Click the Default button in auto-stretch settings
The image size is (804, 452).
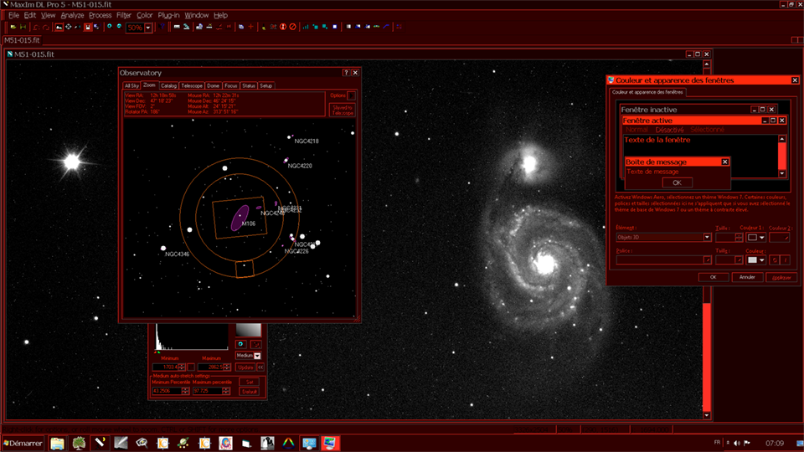(x=250, y=392)
